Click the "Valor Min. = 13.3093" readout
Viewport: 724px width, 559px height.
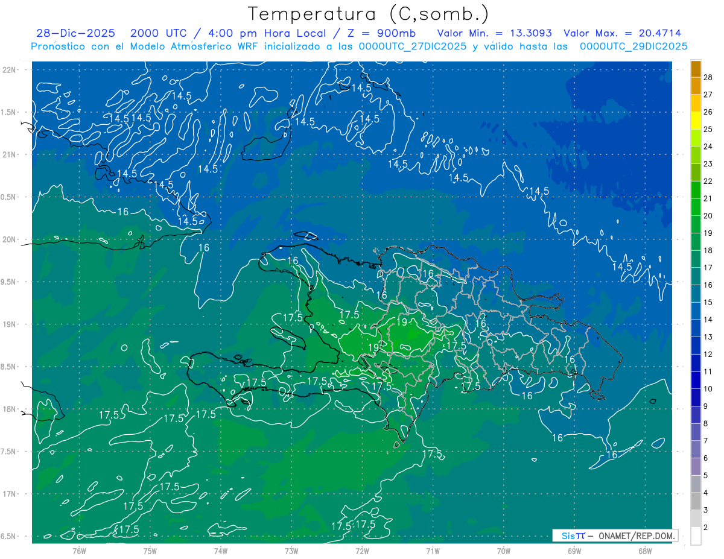(495, 33)
